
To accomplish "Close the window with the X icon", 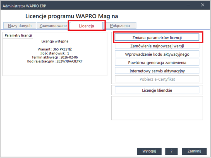I will coord(203,5).
